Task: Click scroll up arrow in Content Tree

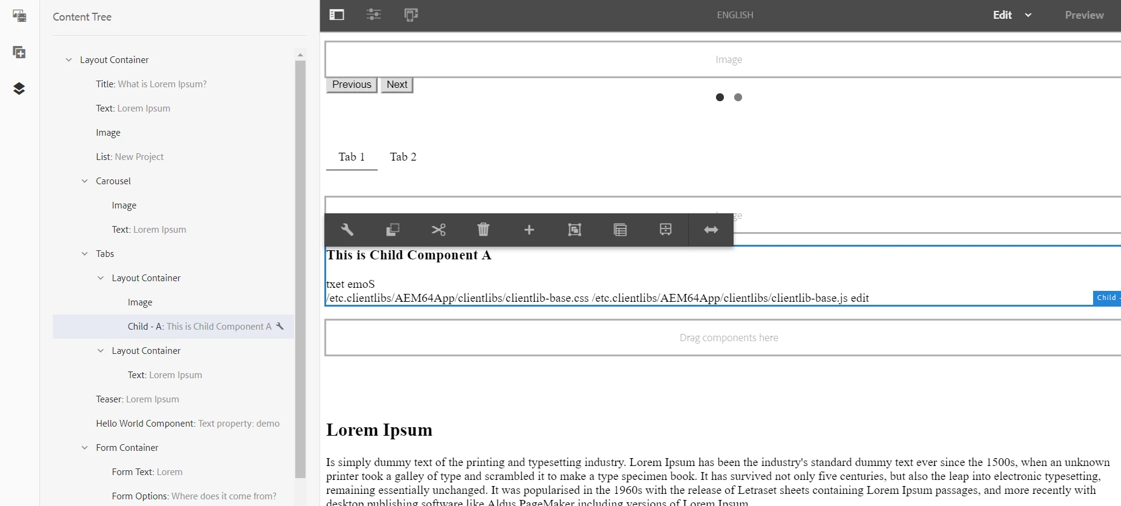Action: pos(300,55)
